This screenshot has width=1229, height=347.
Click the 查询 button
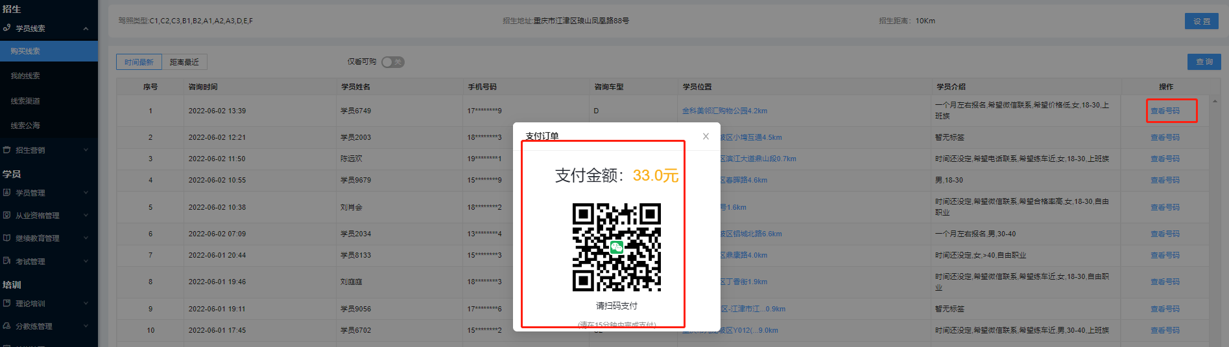(x=1204, y=62)
